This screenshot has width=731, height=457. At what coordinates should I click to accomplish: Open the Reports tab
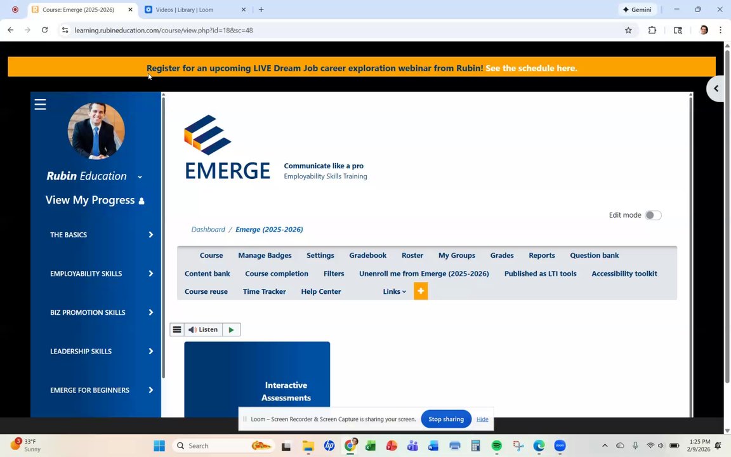point(542,256)
